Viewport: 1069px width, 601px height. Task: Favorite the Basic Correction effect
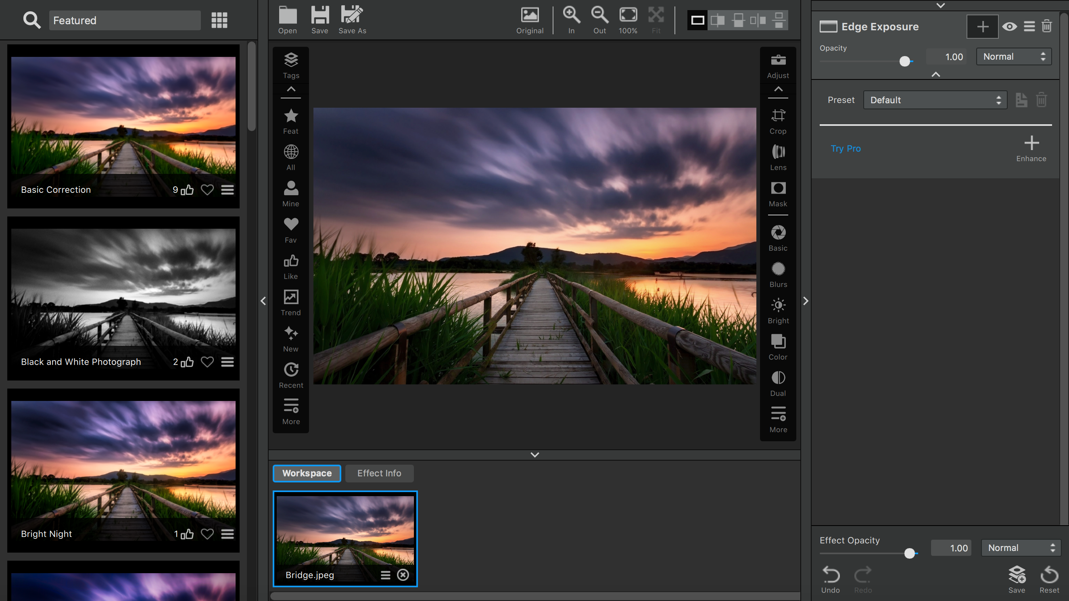[x=207, y=190]
